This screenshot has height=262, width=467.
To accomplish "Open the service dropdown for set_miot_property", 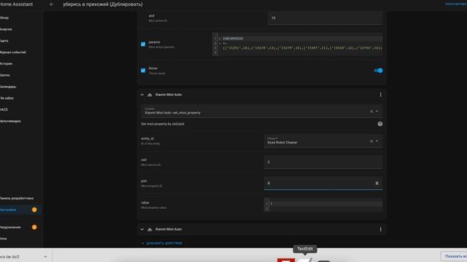I will (377, 111).
